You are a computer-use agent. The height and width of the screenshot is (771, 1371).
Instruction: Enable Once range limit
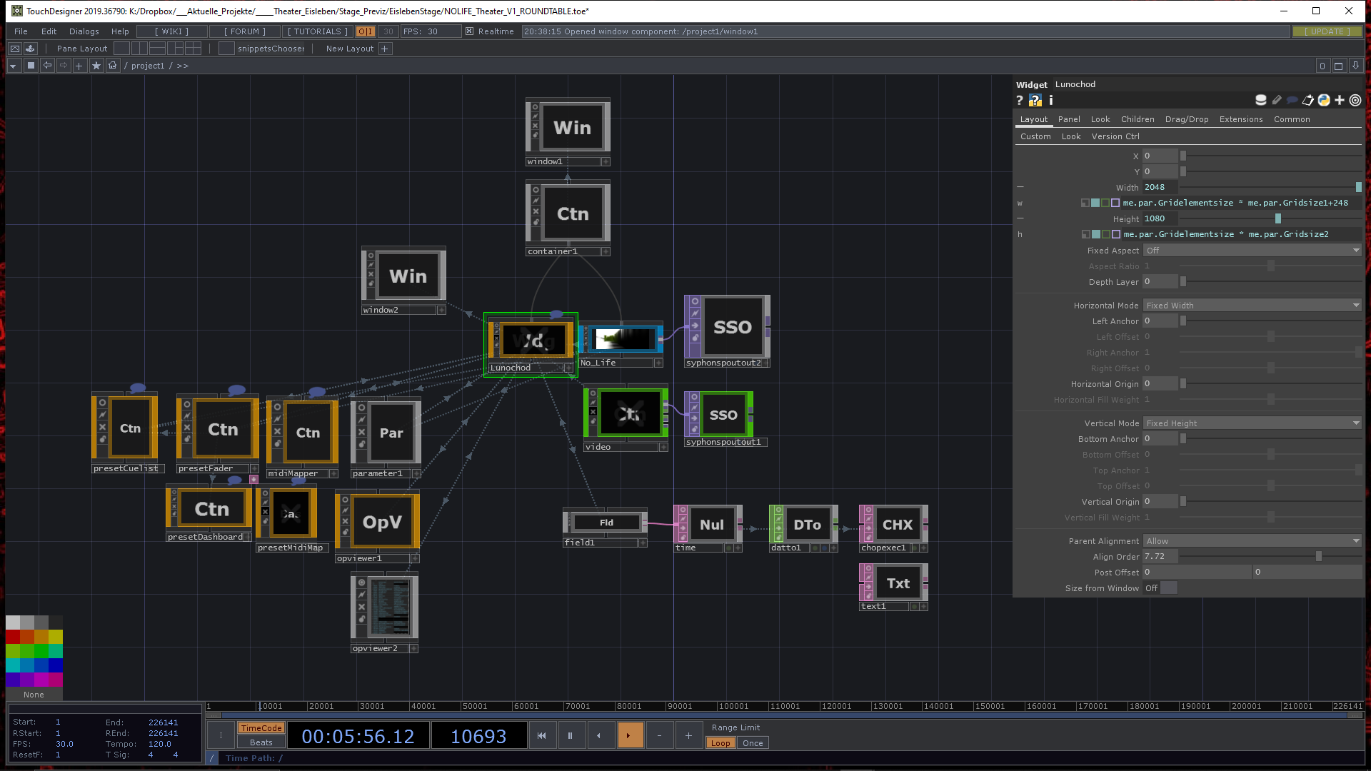click(753, 743)
